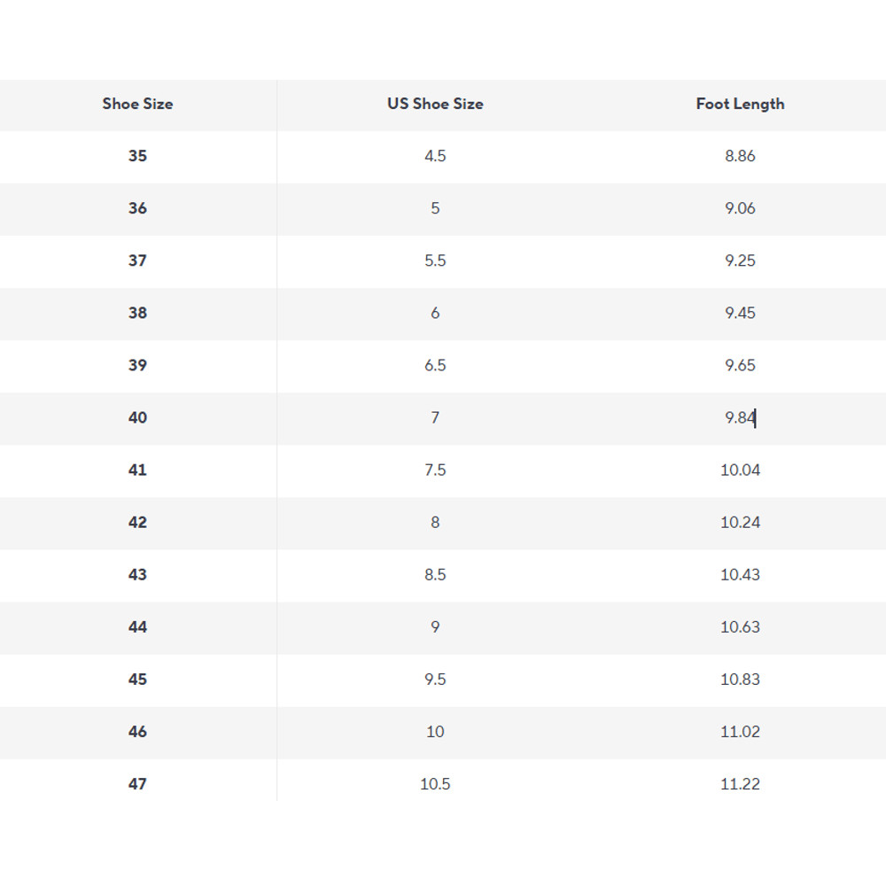The width and height of the screenshot is (886, 886).
Task: Select shoe size 41 row label
Action: tap(137, 470)
